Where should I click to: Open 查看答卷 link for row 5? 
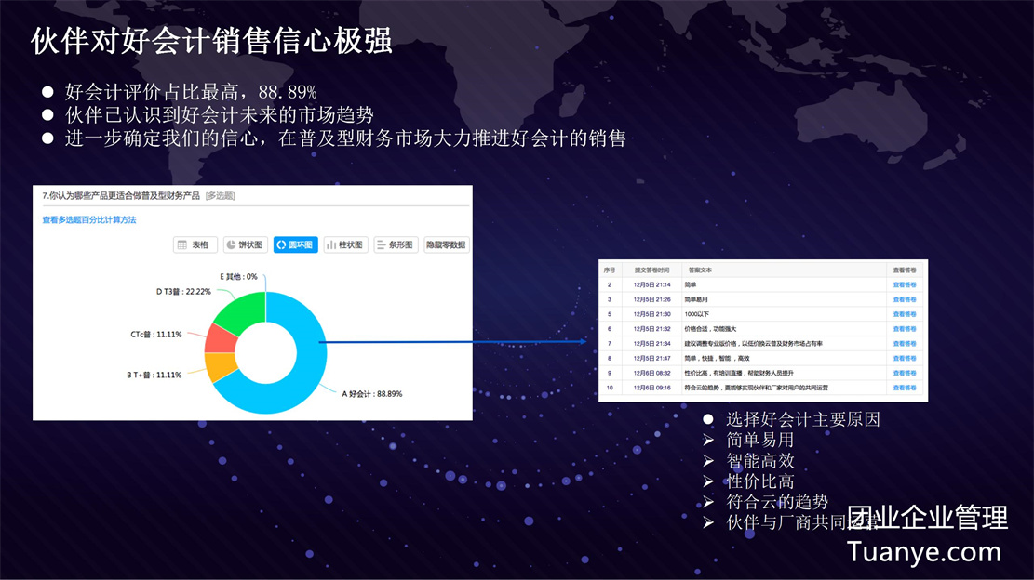904,314
